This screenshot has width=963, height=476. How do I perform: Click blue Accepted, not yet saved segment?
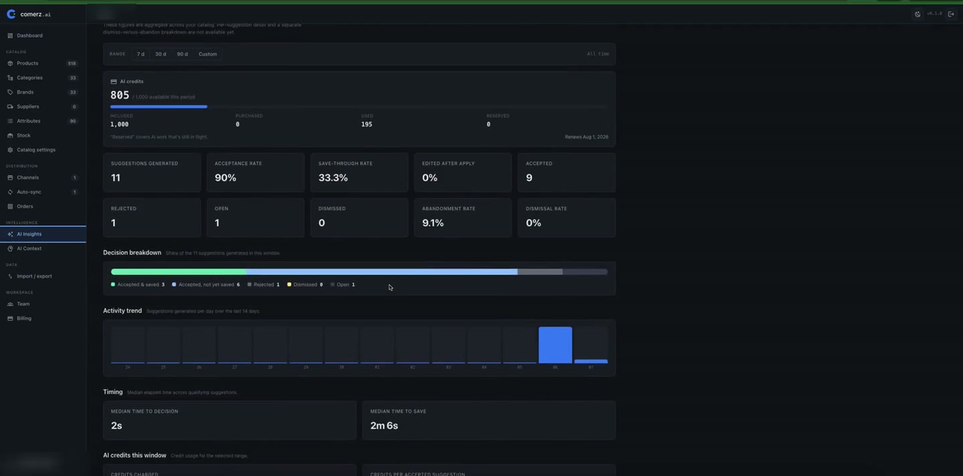(382, 271)
